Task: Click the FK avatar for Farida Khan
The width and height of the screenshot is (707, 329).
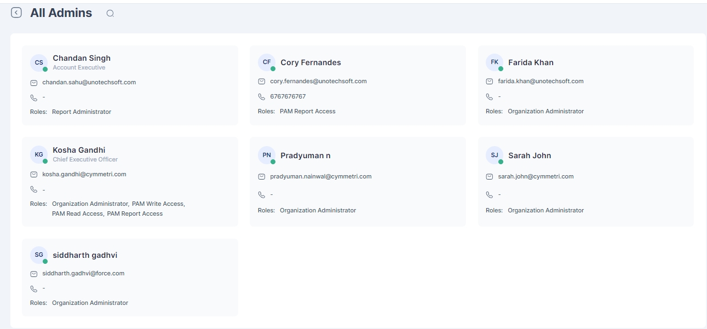Action: [495, 62]
